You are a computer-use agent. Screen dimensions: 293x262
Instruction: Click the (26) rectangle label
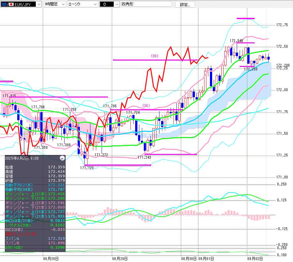[x=146, y=106]
